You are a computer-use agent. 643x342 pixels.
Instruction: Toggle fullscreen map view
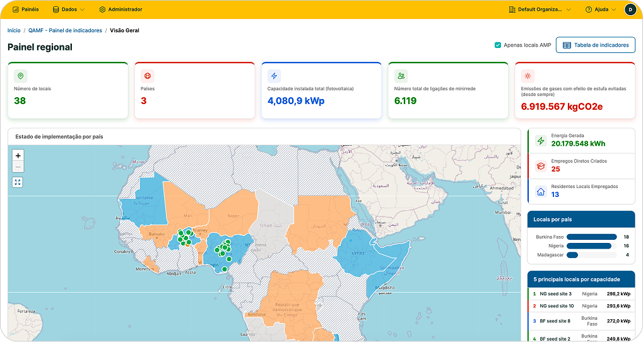[18, 182]
